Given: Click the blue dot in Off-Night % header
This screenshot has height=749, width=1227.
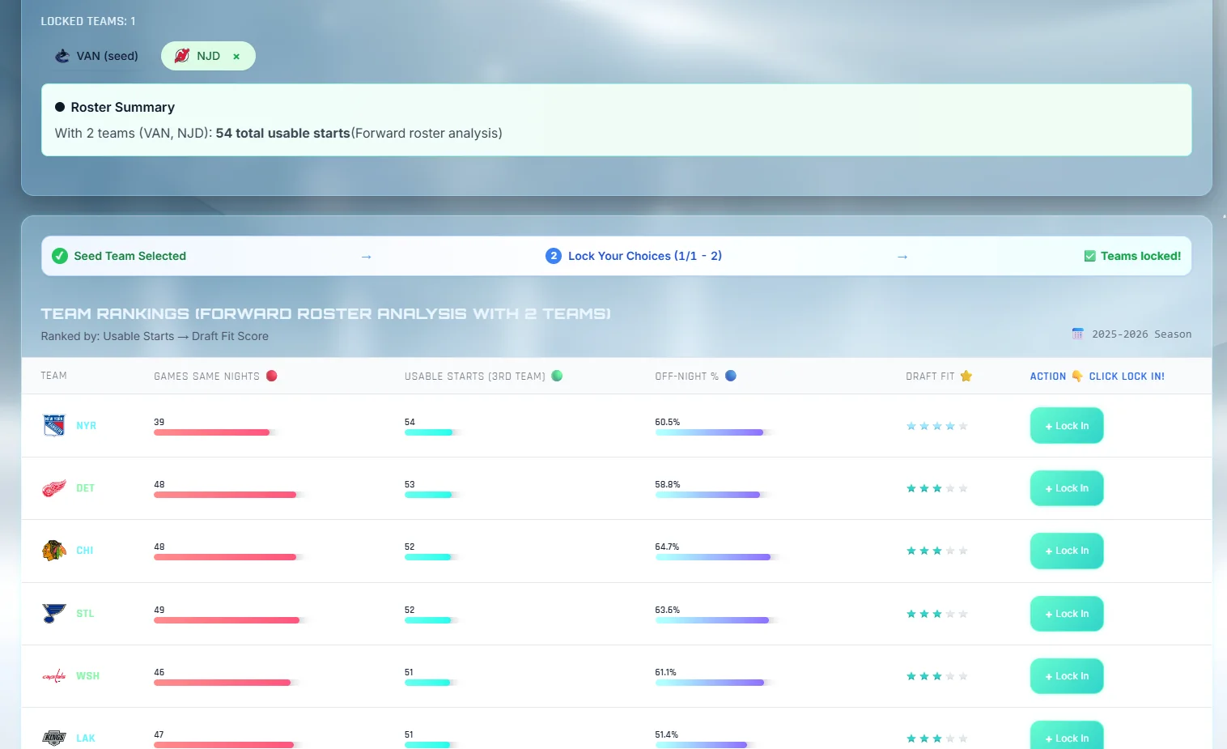Looking at the screenshot, I should point(731,376).
